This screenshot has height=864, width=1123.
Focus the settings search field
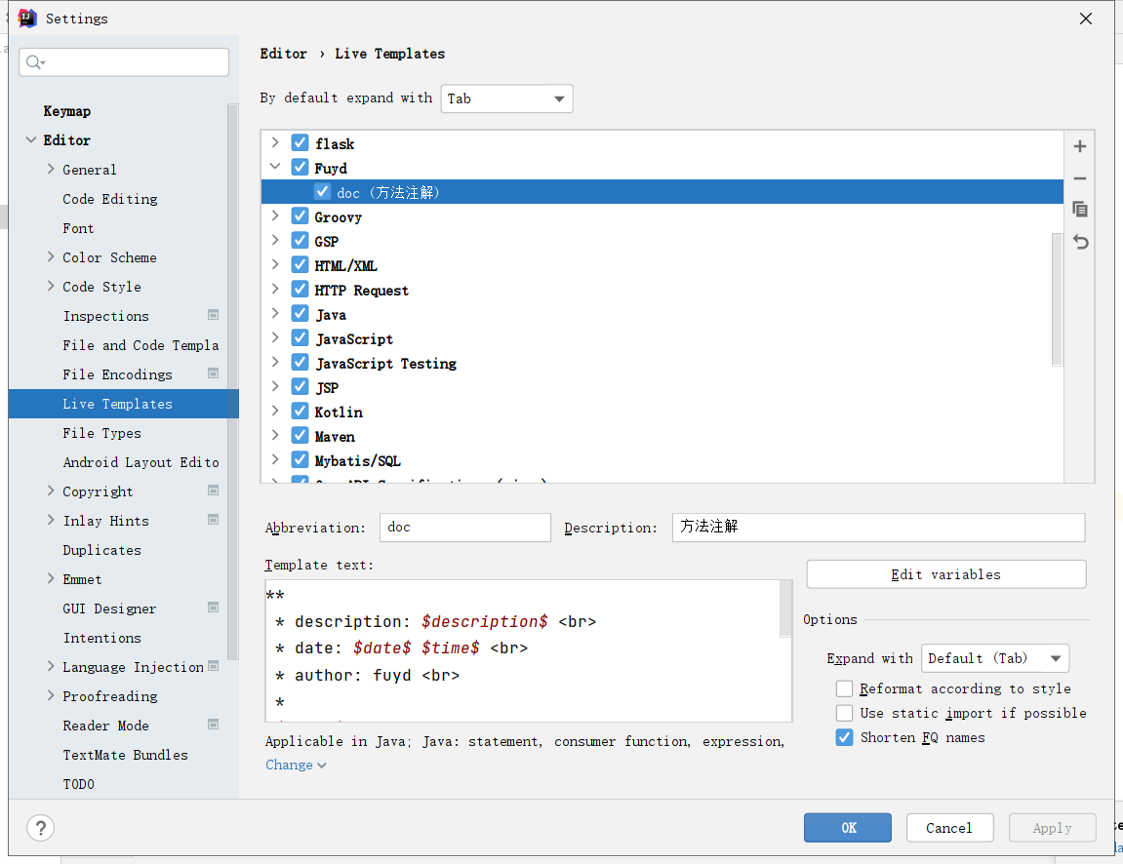(124, 62)
